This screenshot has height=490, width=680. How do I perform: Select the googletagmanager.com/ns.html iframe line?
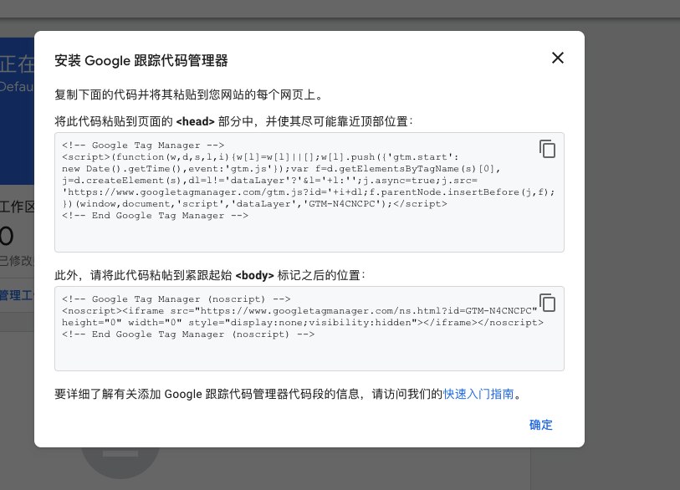299,311
